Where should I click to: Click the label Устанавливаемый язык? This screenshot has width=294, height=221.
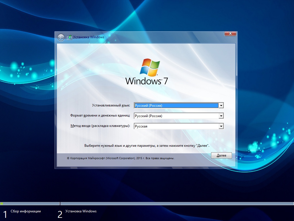[x=111, y=105]
